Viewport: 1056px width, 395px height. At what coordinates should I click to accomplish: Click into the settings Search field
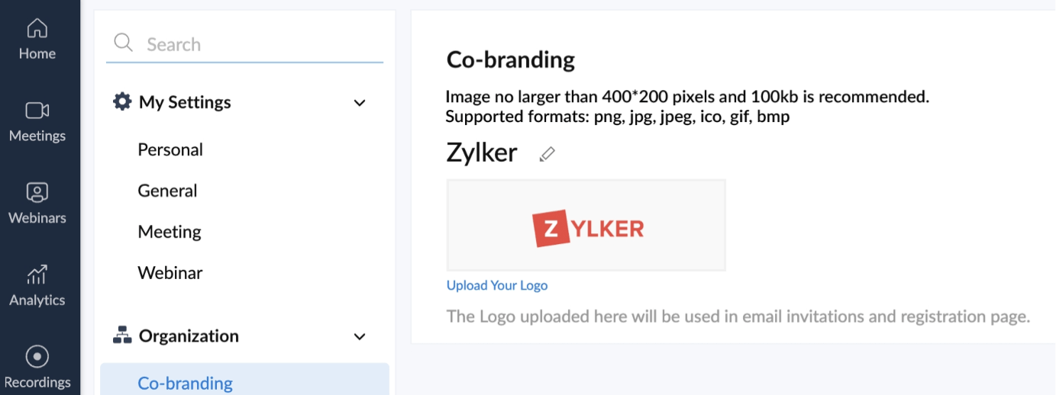(x=260, y=44)
